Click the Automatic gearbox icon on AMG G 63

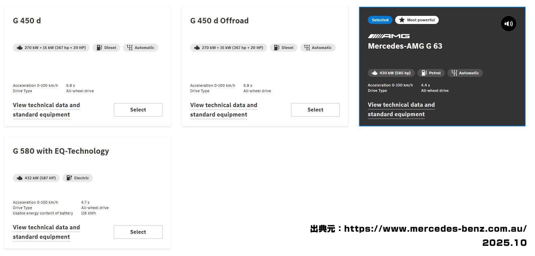point(454,73)
